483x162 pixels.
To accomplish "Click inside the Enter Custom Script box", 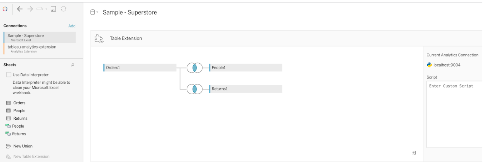I will point(455,114).
